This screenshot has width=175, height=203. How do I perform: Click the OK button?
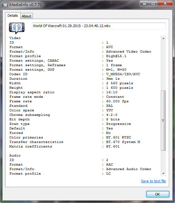coord(158,194)
